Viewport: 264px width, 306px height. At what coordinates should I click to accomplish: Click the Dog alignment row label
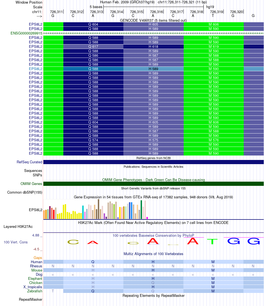point(39,274)
